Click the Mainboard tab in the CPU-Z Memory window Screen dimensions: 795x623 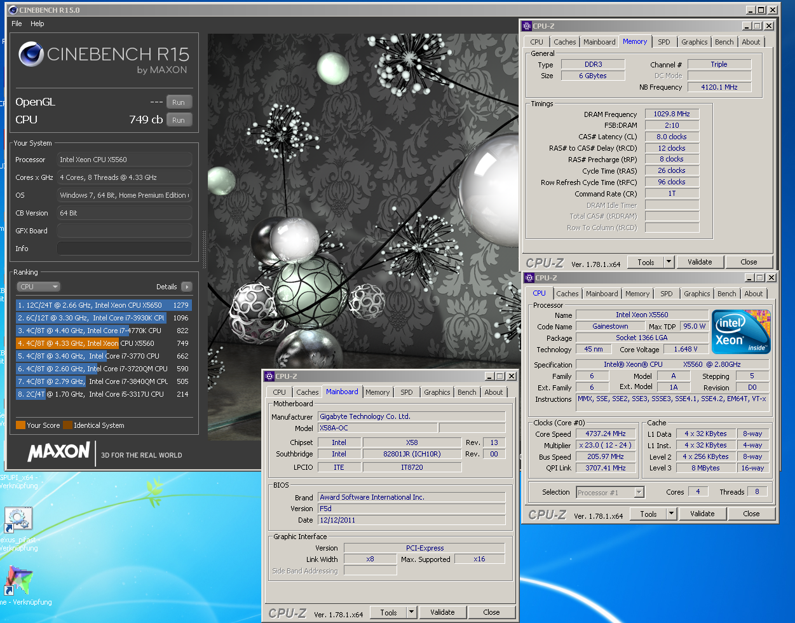coord(599,42)
